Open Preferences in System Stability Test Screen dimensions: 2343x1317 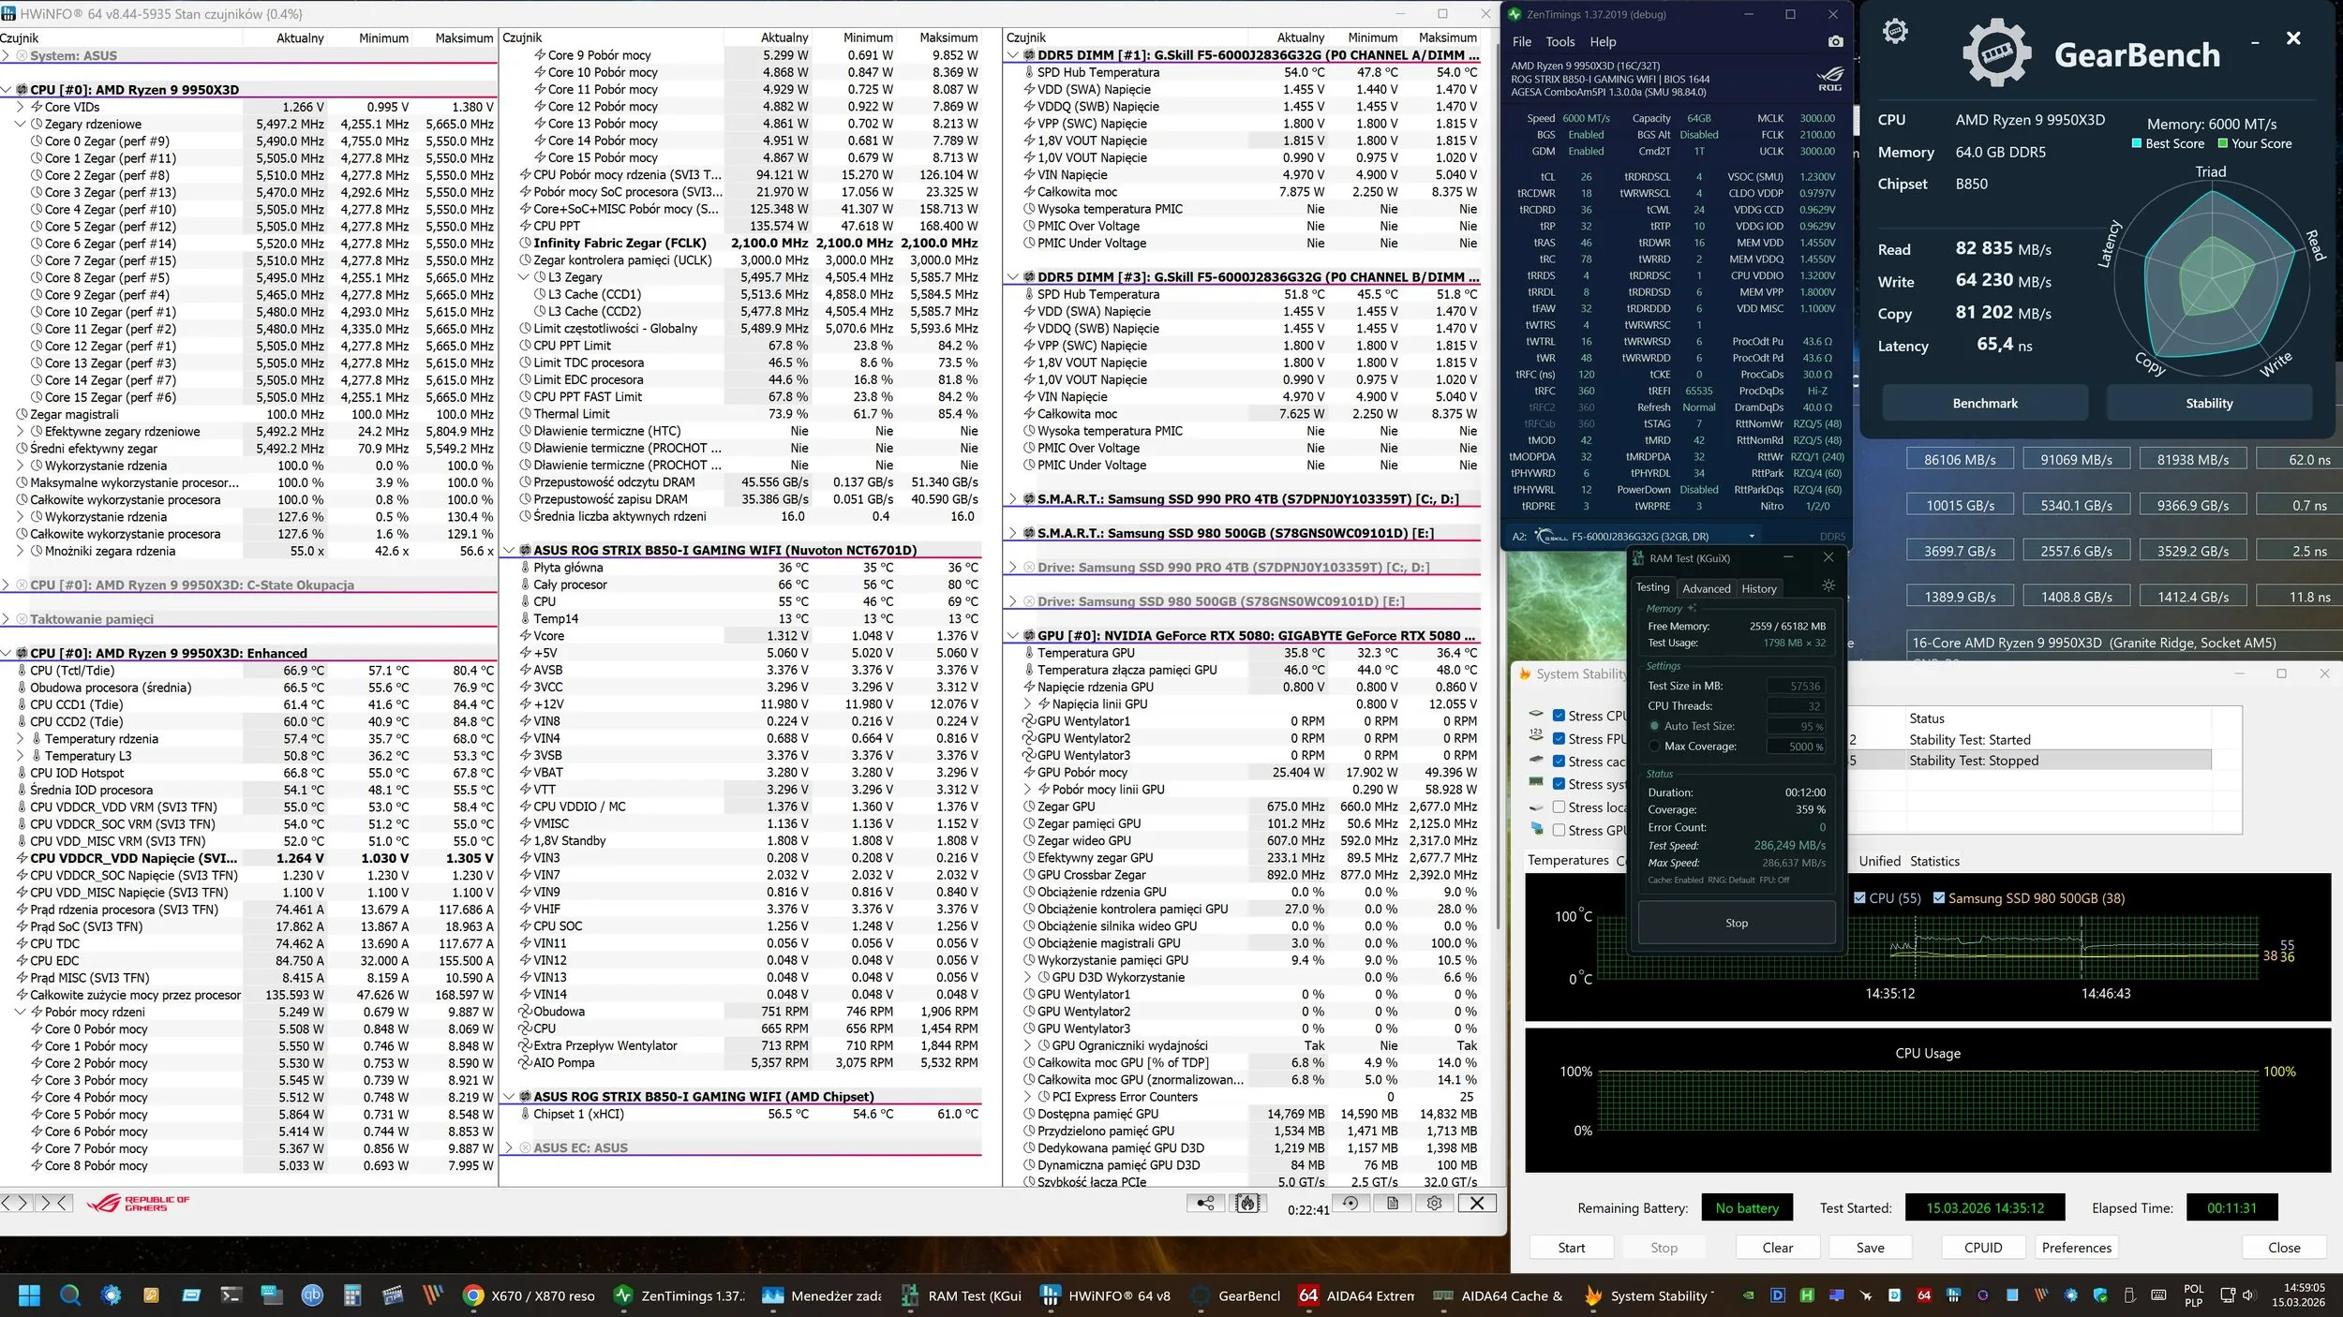[x=2076, y=1248]
